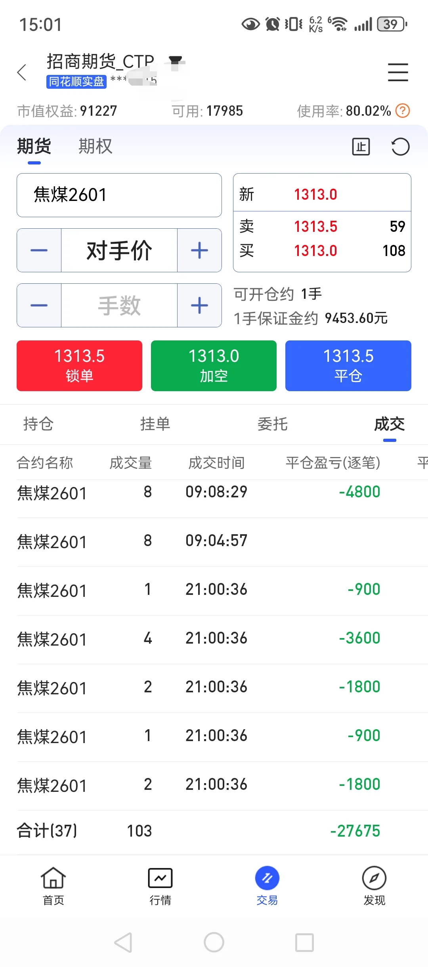Tap Android recent apps square
This screenshot has width=428, height=967.
[304, 942]
